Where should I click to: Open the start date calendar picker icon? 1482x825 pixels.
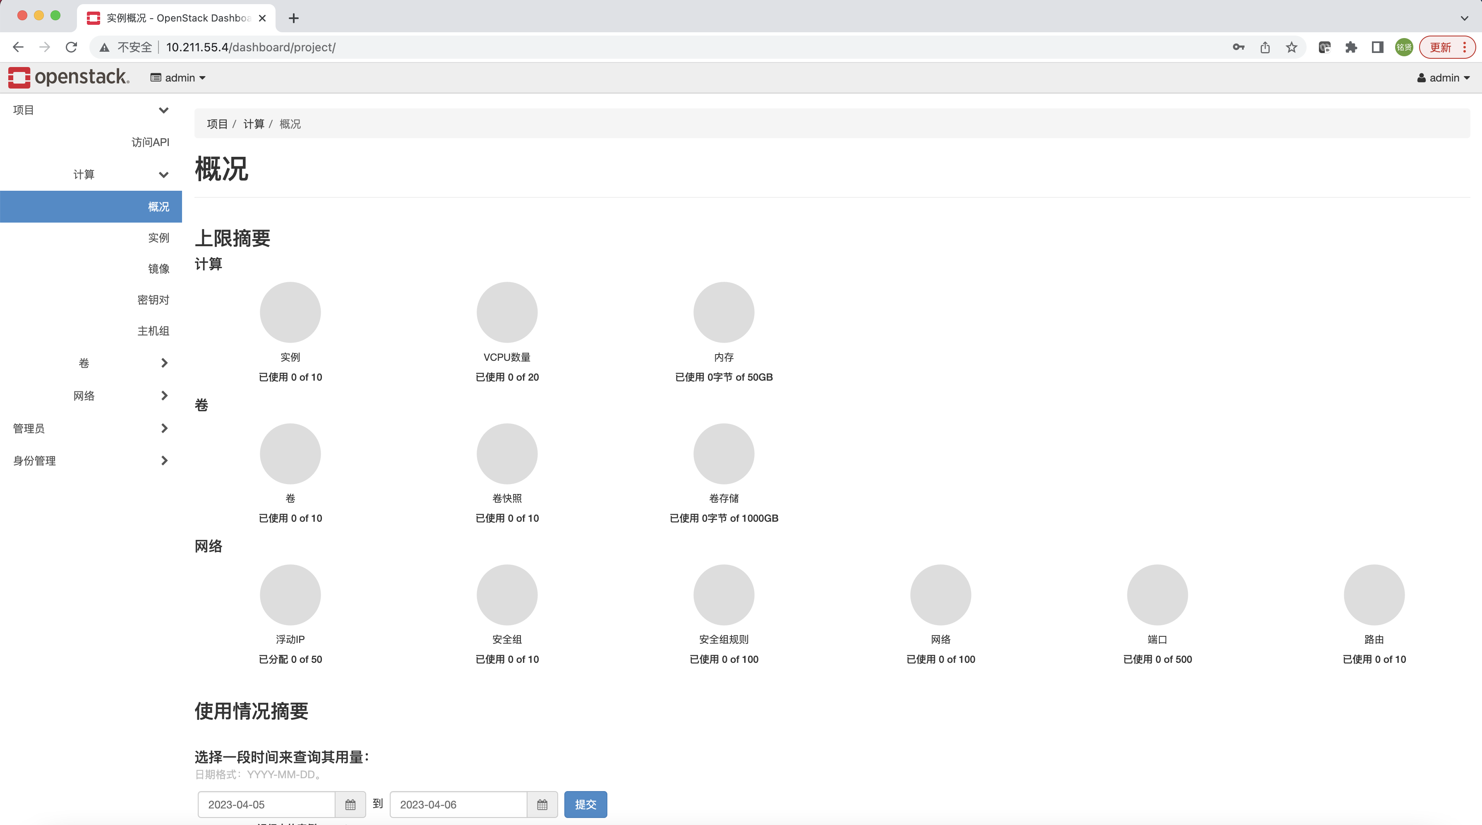point(350,804)
